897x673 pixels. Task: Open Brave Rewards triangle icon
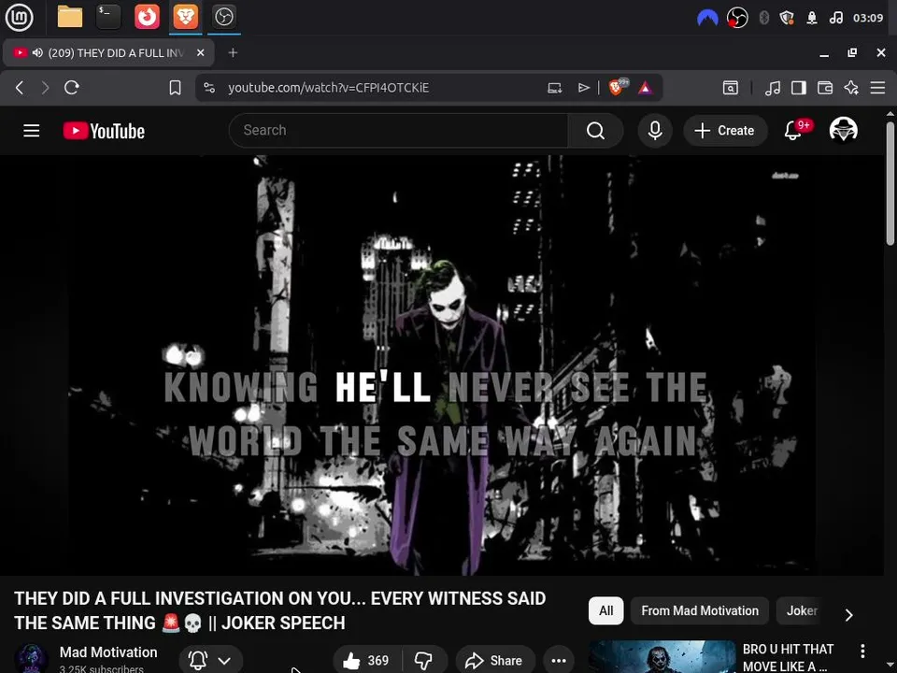646,88
